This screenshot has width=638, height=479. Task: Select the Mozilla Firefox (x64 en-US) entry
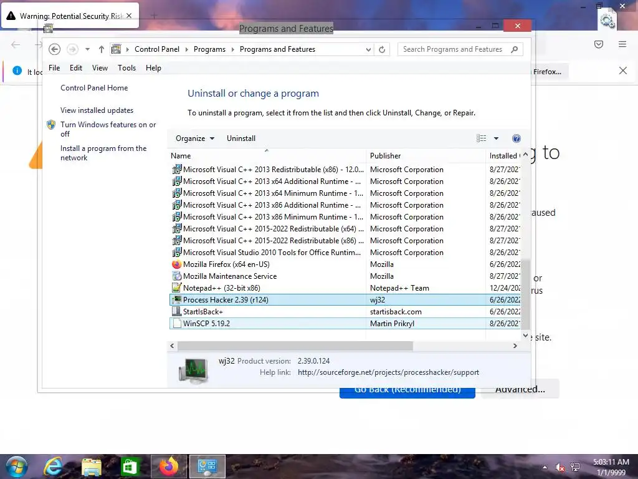226,264
